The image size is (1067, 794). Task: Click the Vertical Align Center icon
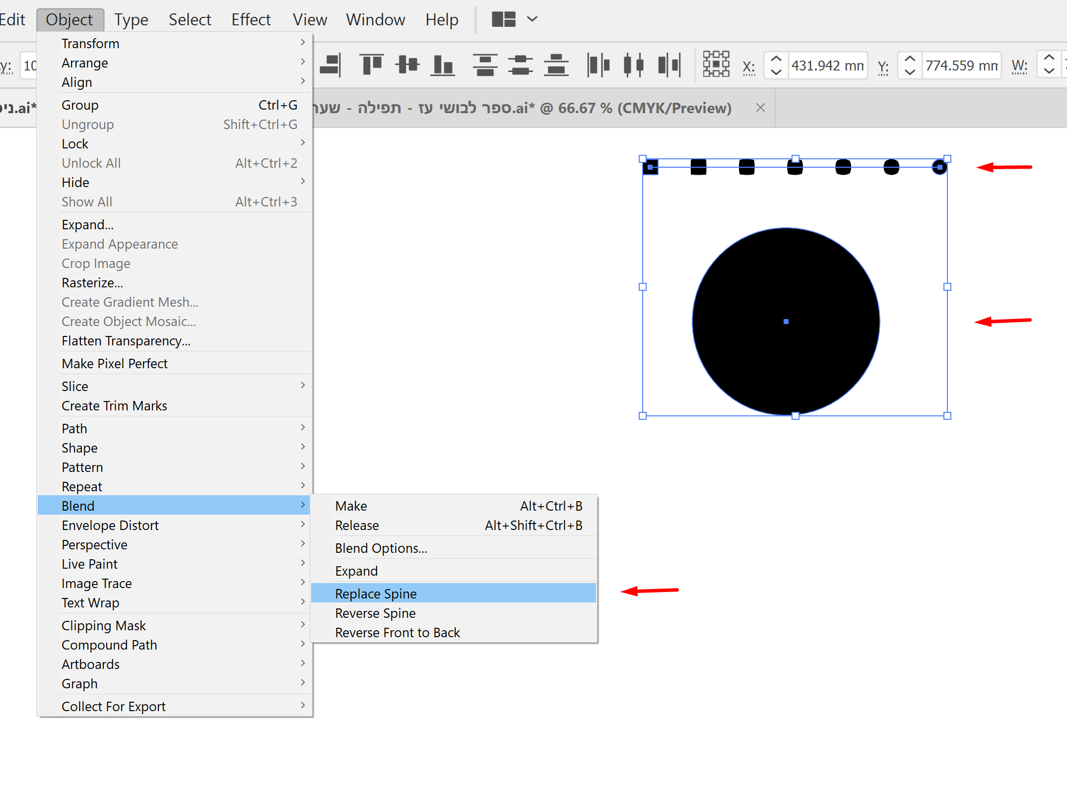(407, 65)
